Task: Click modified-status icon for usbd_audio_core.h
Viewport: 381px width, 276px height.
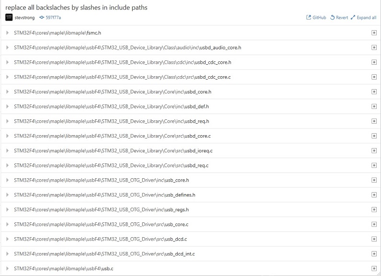Action: (374, 47)
